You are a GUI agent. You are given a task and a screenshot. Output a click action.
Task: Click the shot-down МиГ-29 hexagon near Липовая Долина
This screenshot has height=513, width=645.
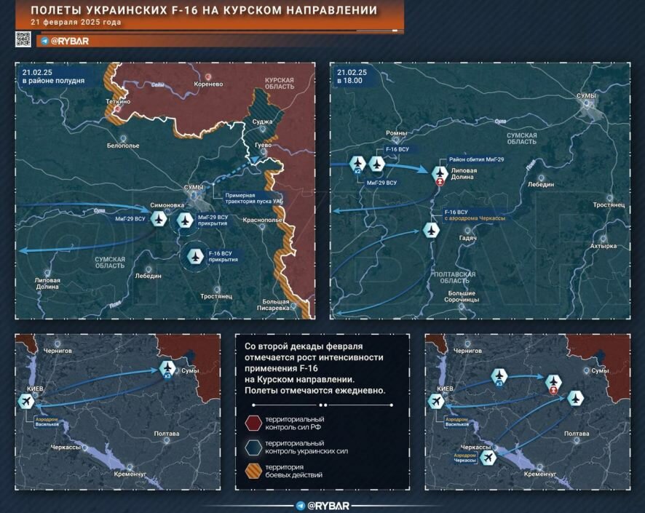click(x=440, y=174)
